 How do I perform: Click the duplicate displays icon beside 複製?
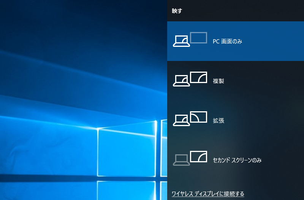click(x=190, y=79)
